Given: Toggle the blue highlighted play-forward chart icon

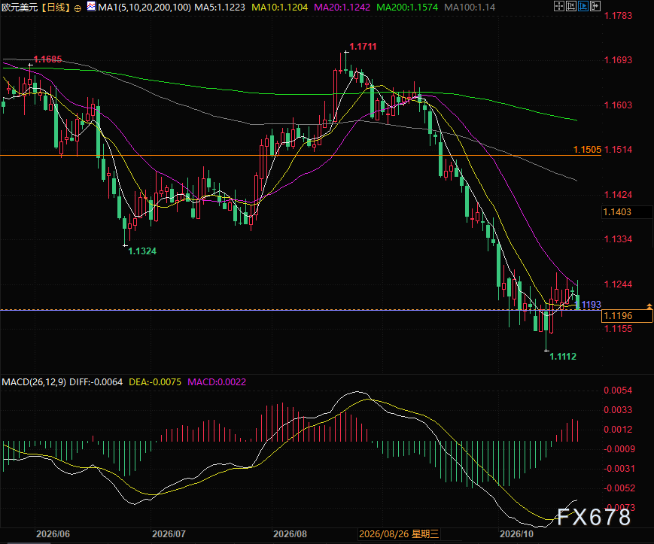Looking at the screenshot, I should (x=583, y=6).
